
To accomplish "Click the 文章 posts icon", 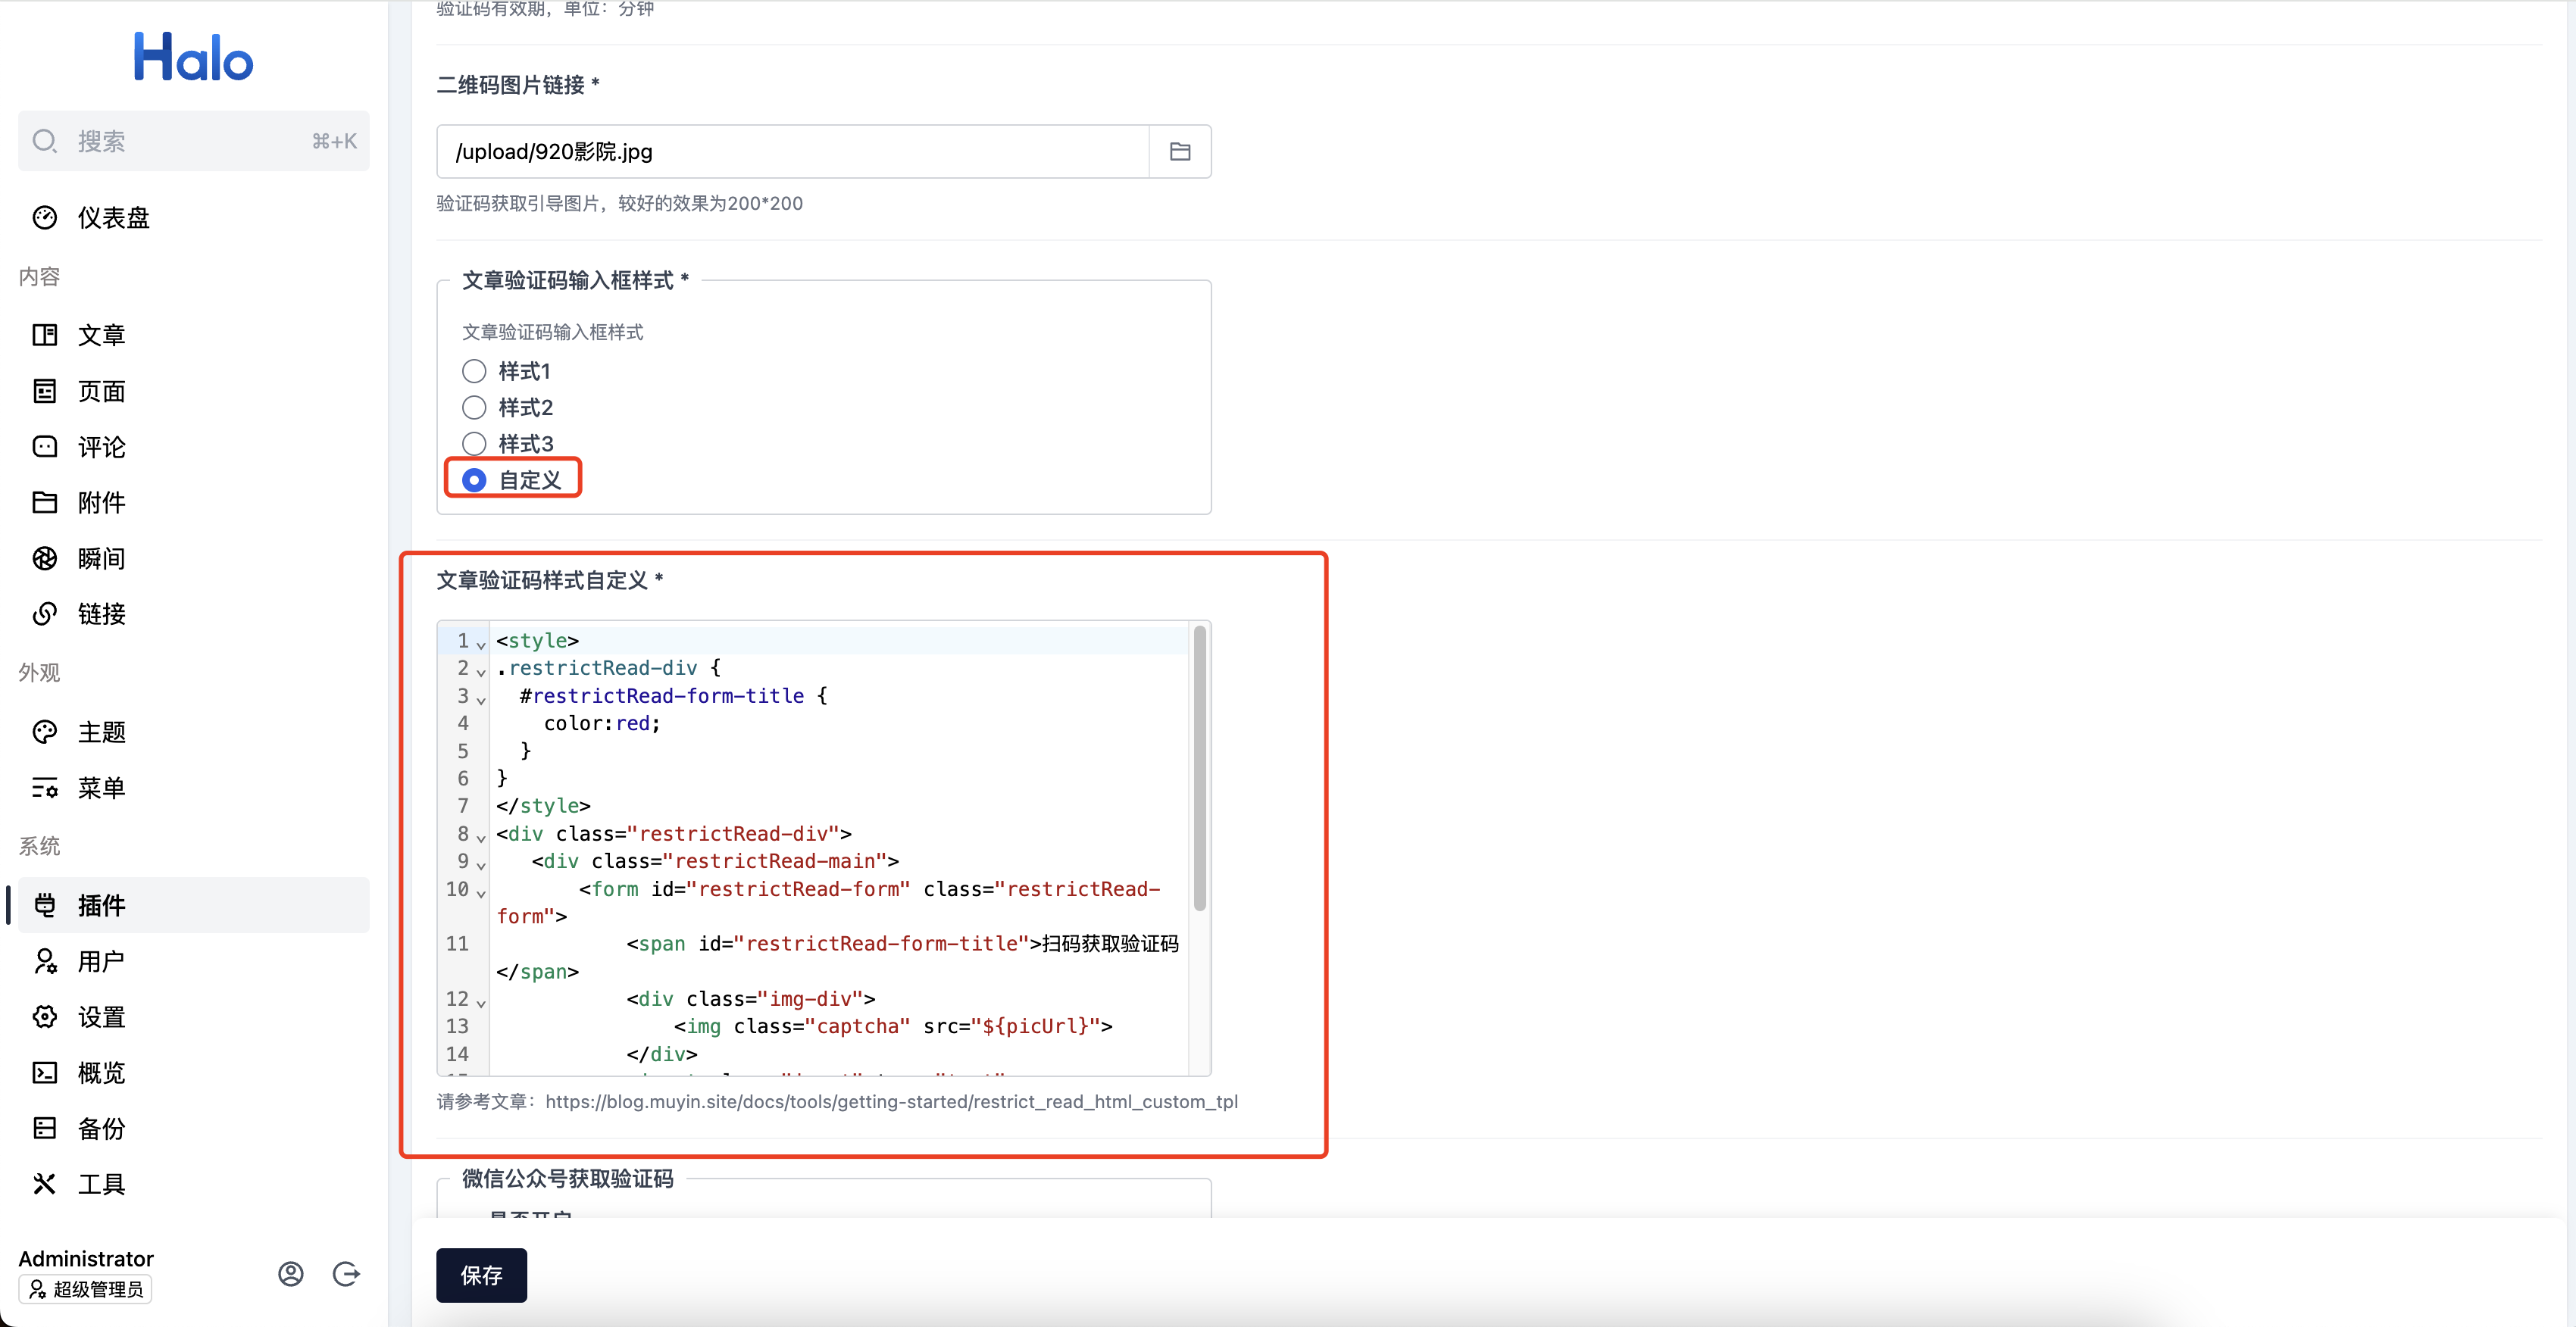I will (45, 335).
